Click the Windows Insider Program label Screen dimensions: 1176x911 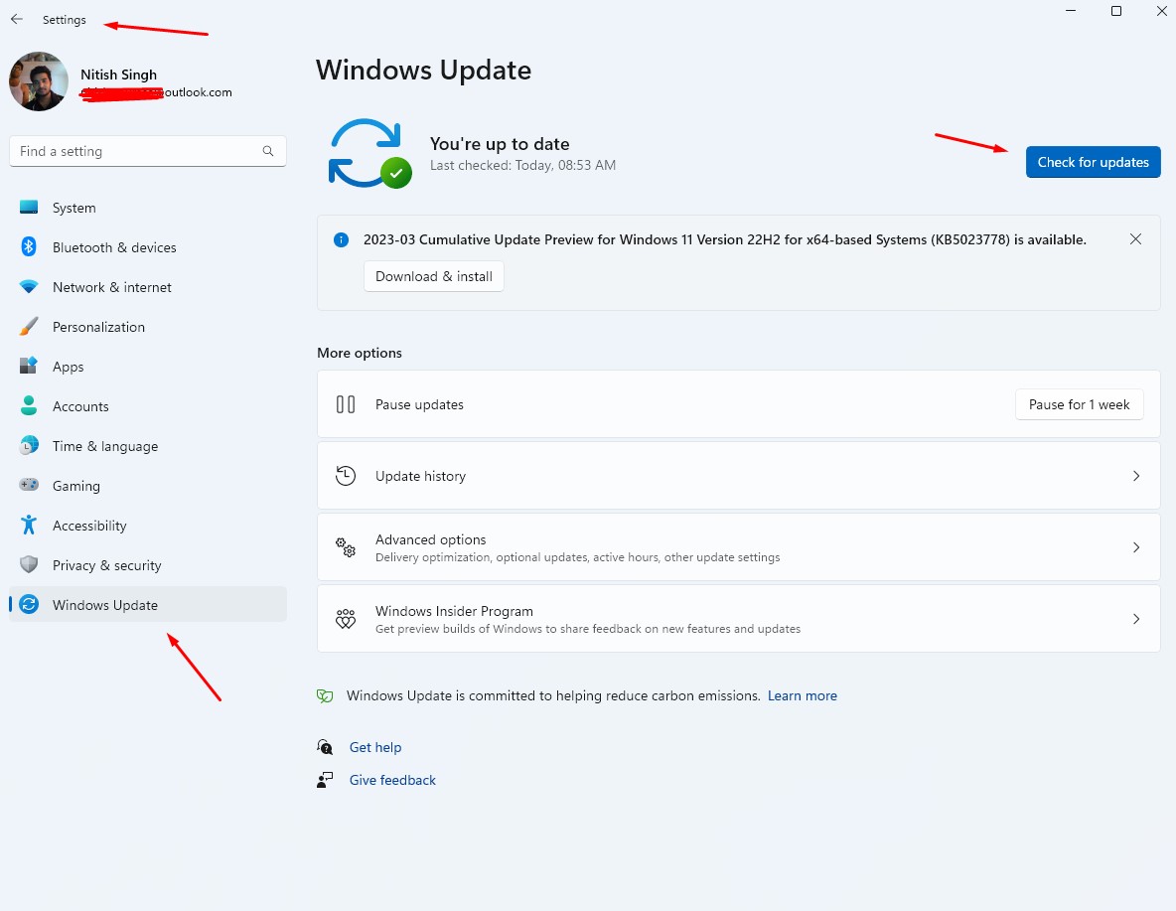[454, 611]
